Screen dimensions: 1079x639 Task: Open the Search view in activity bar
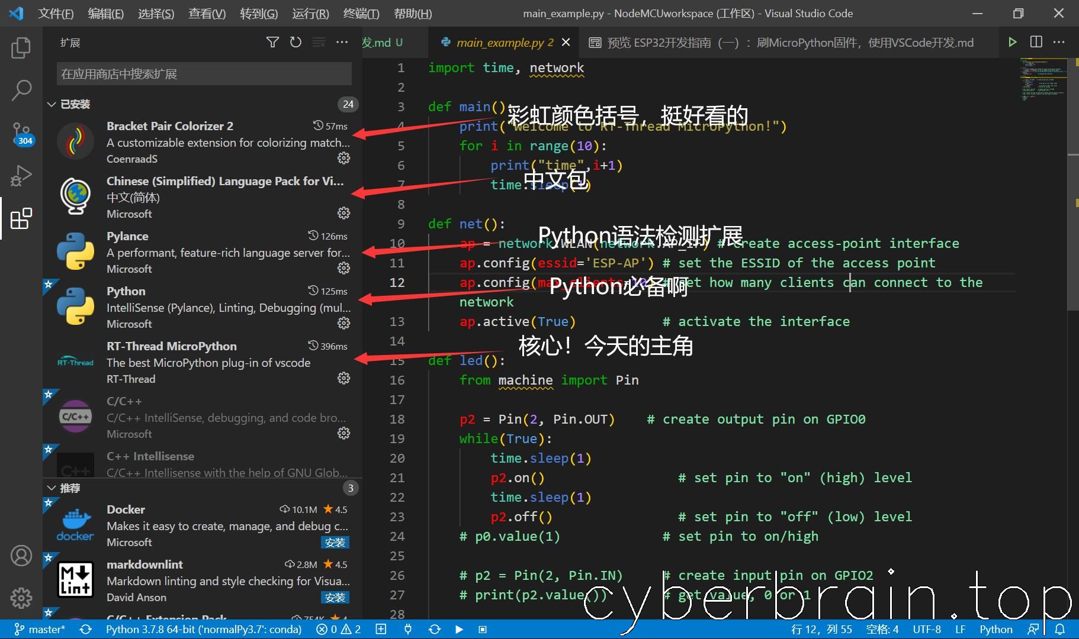point(21,91)
